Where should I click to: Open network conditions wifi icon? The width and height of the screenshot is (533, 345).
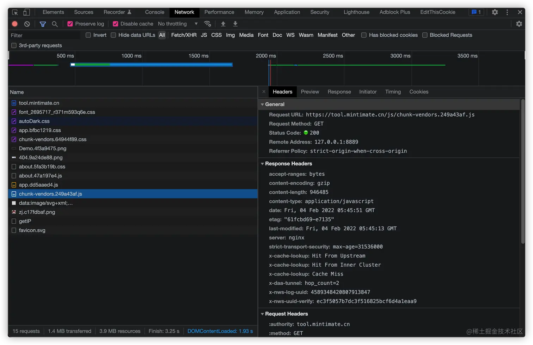(x=208, y=24)
